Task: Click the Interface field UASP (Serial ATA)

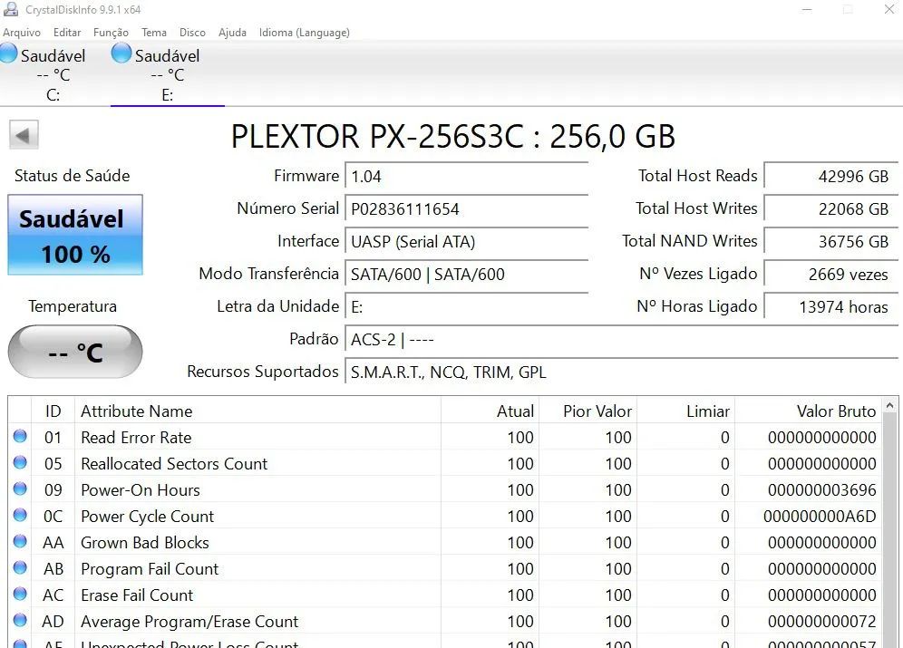Action: tap(467, 242)
